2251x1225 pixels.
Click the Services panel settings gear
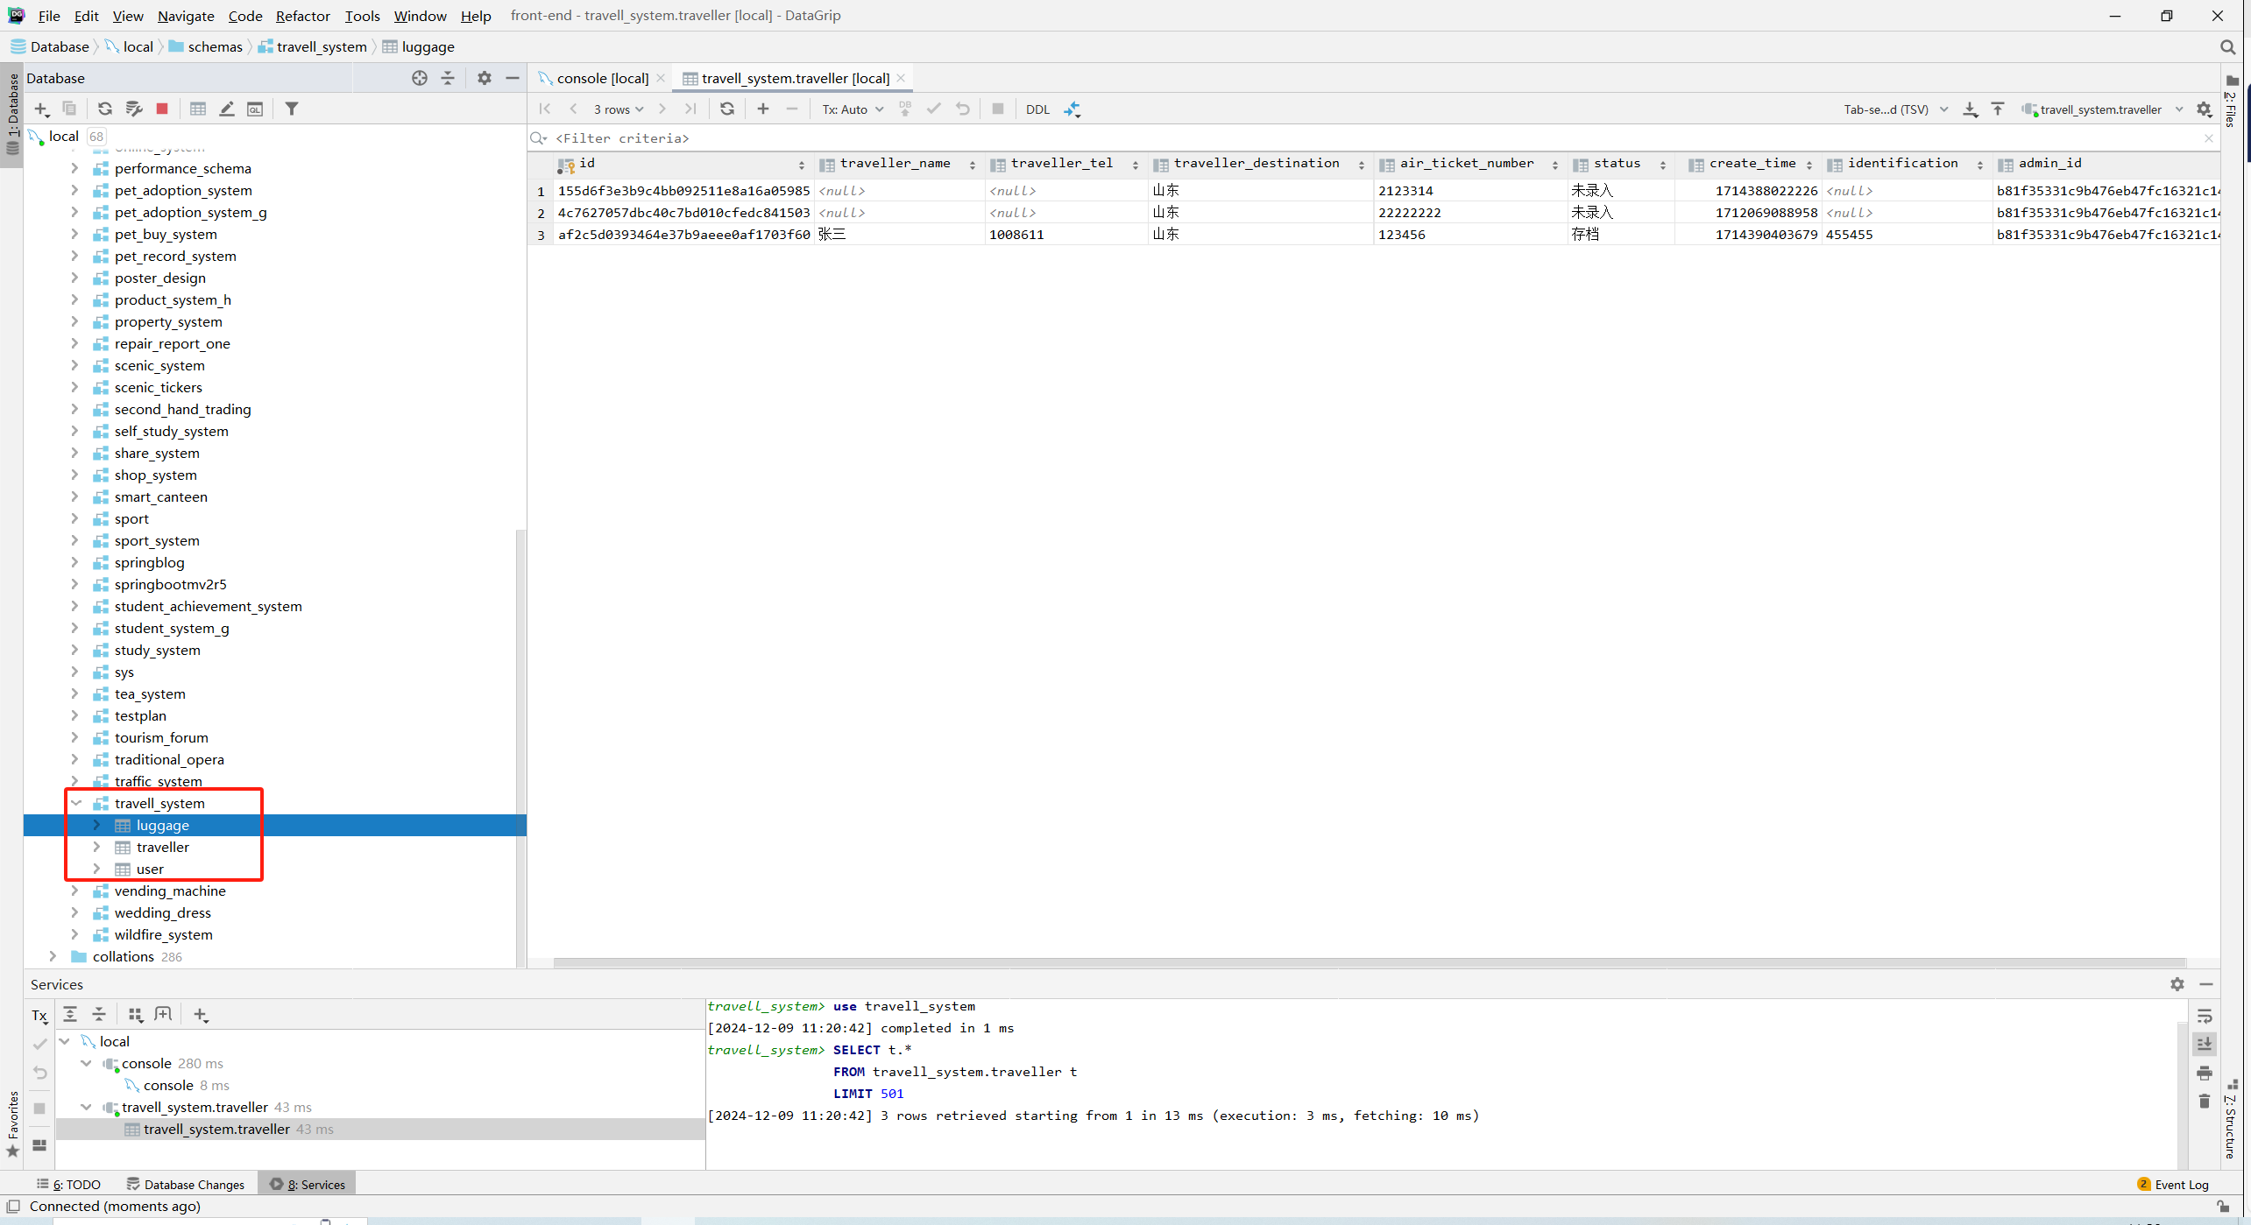coord(2177,984)
